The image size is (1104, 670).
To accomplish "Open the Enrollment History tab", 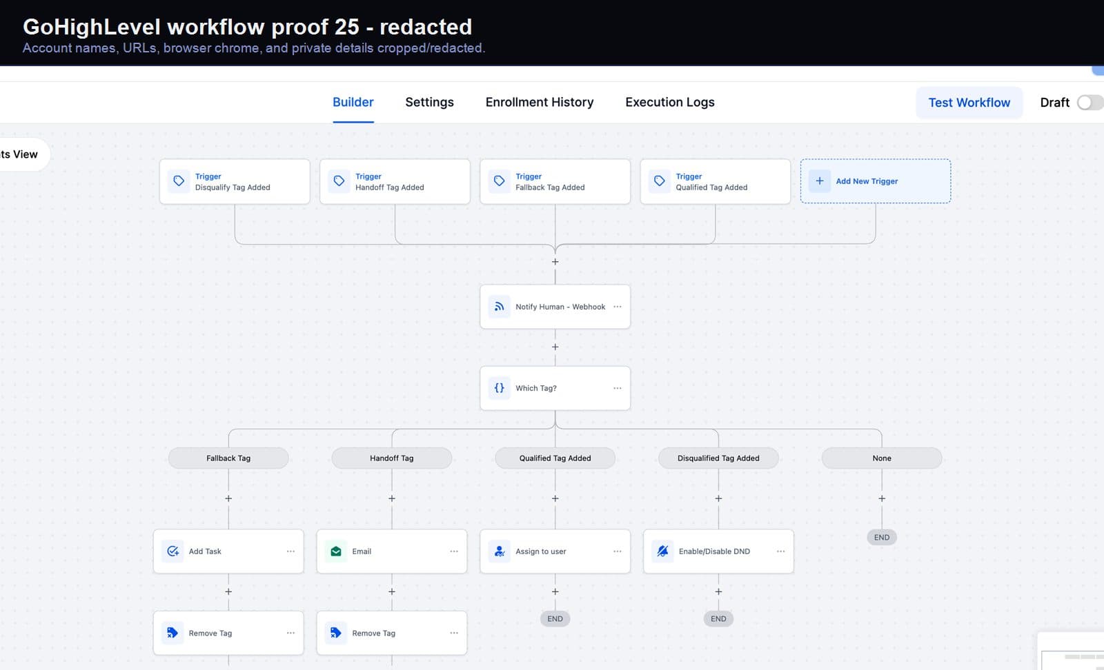I will 540,102.
